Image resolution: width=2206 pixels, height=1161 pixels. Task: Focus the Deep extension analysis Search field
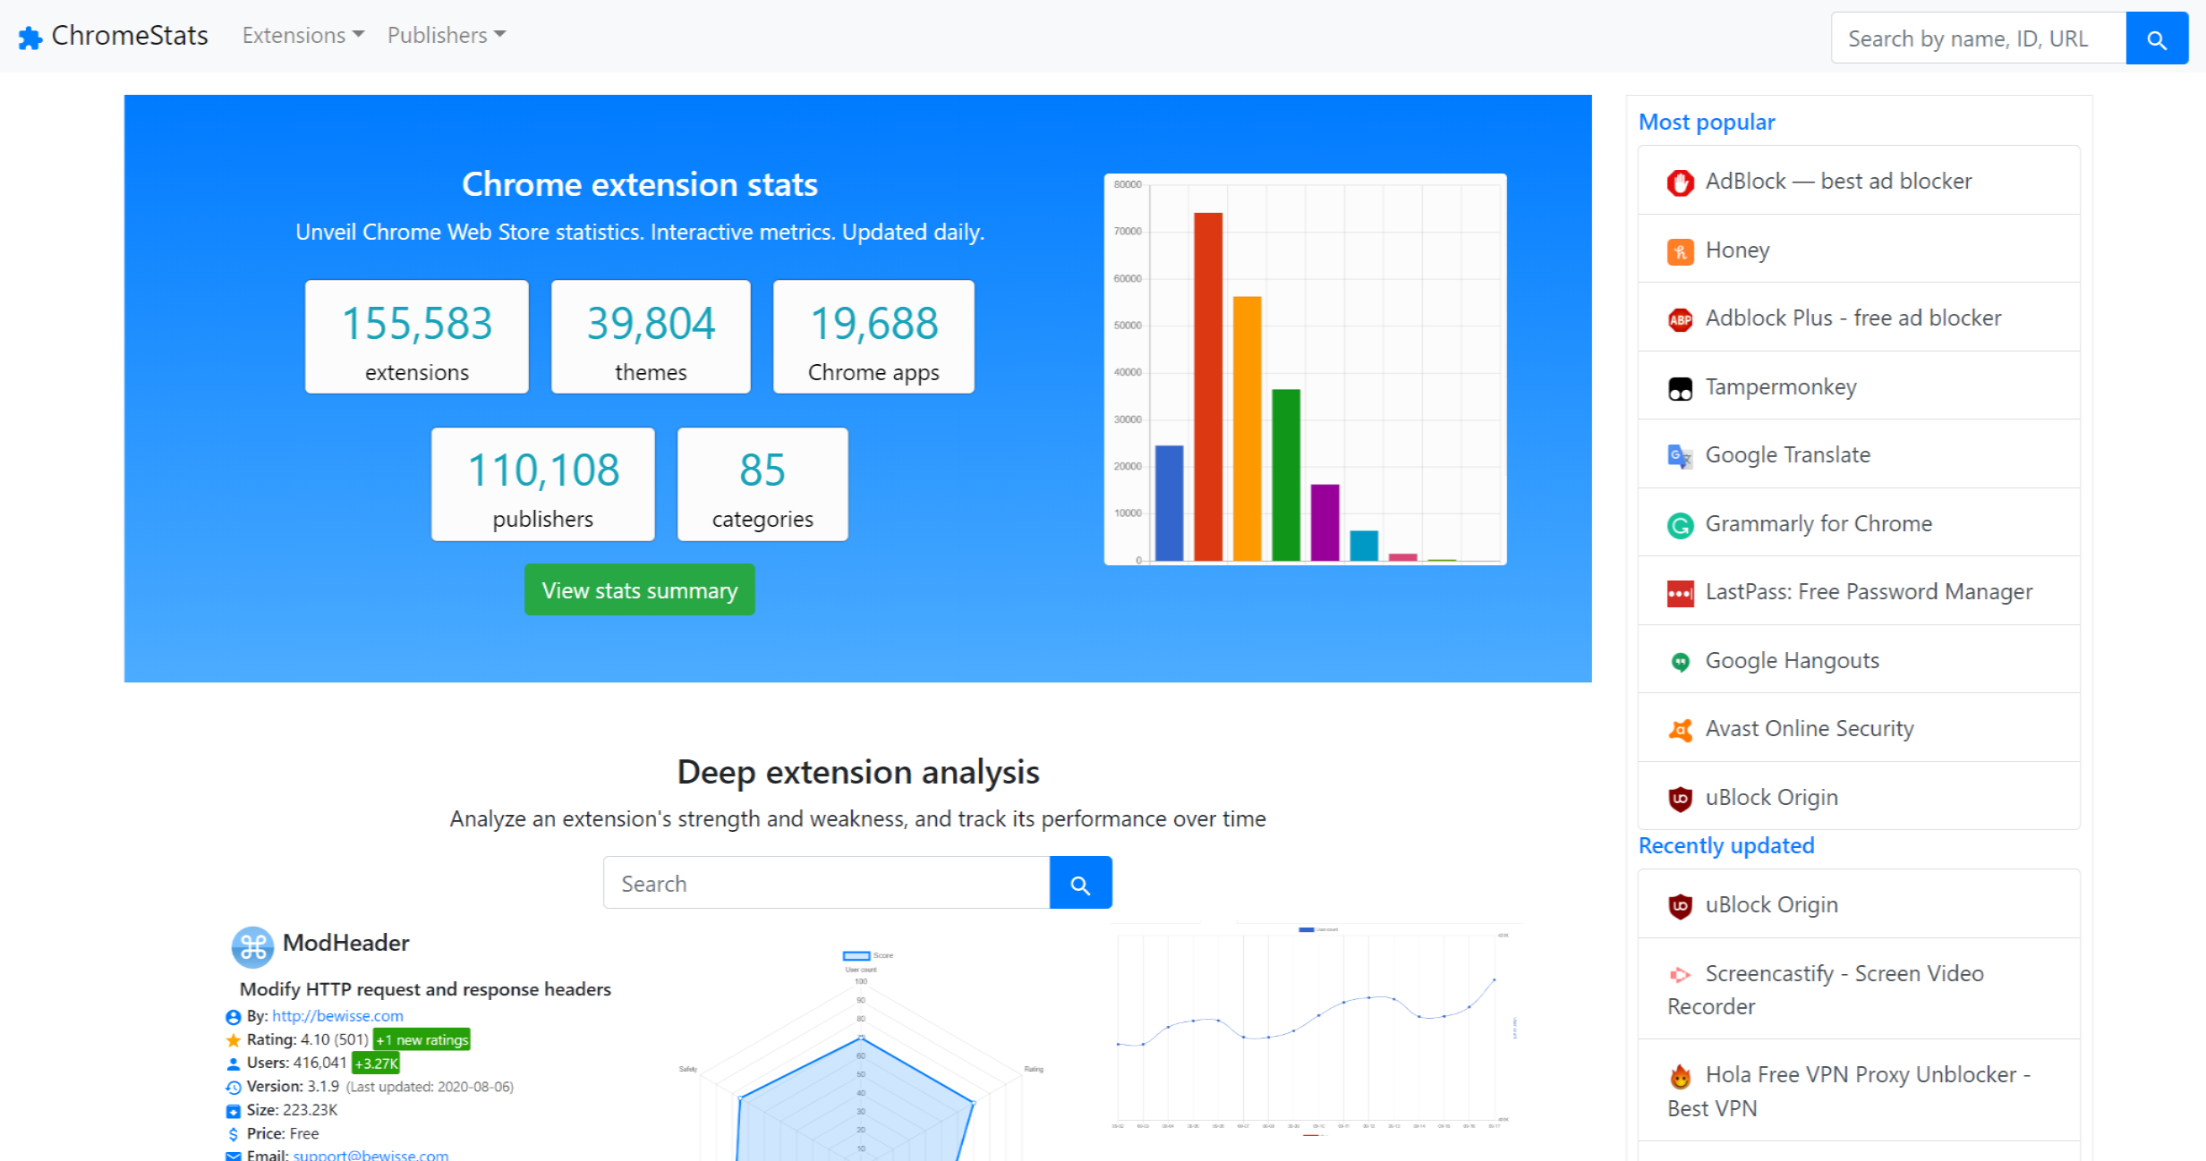tap(827, 883)
